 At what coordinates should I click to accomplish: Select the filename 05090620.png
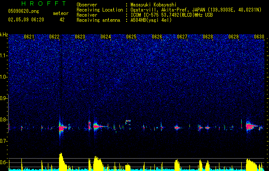(x=24, y=11)
